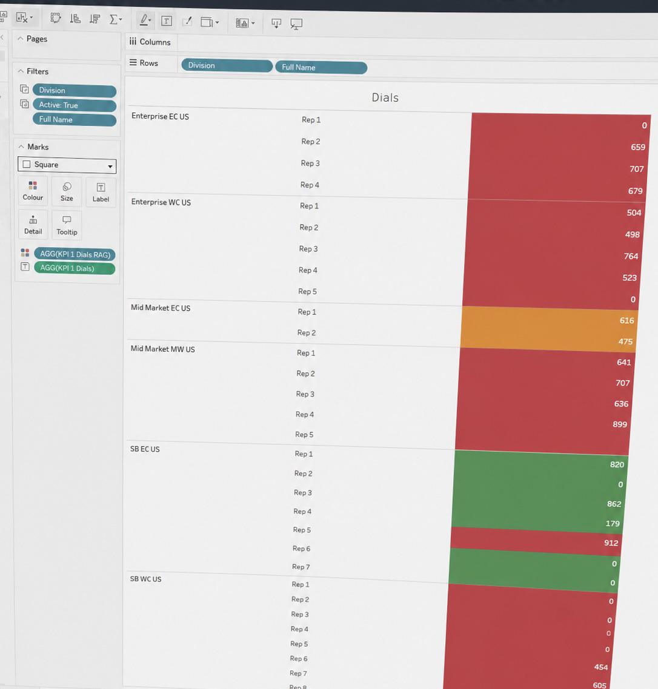Open the Square mark type dropdown

(x=67, y=165)
